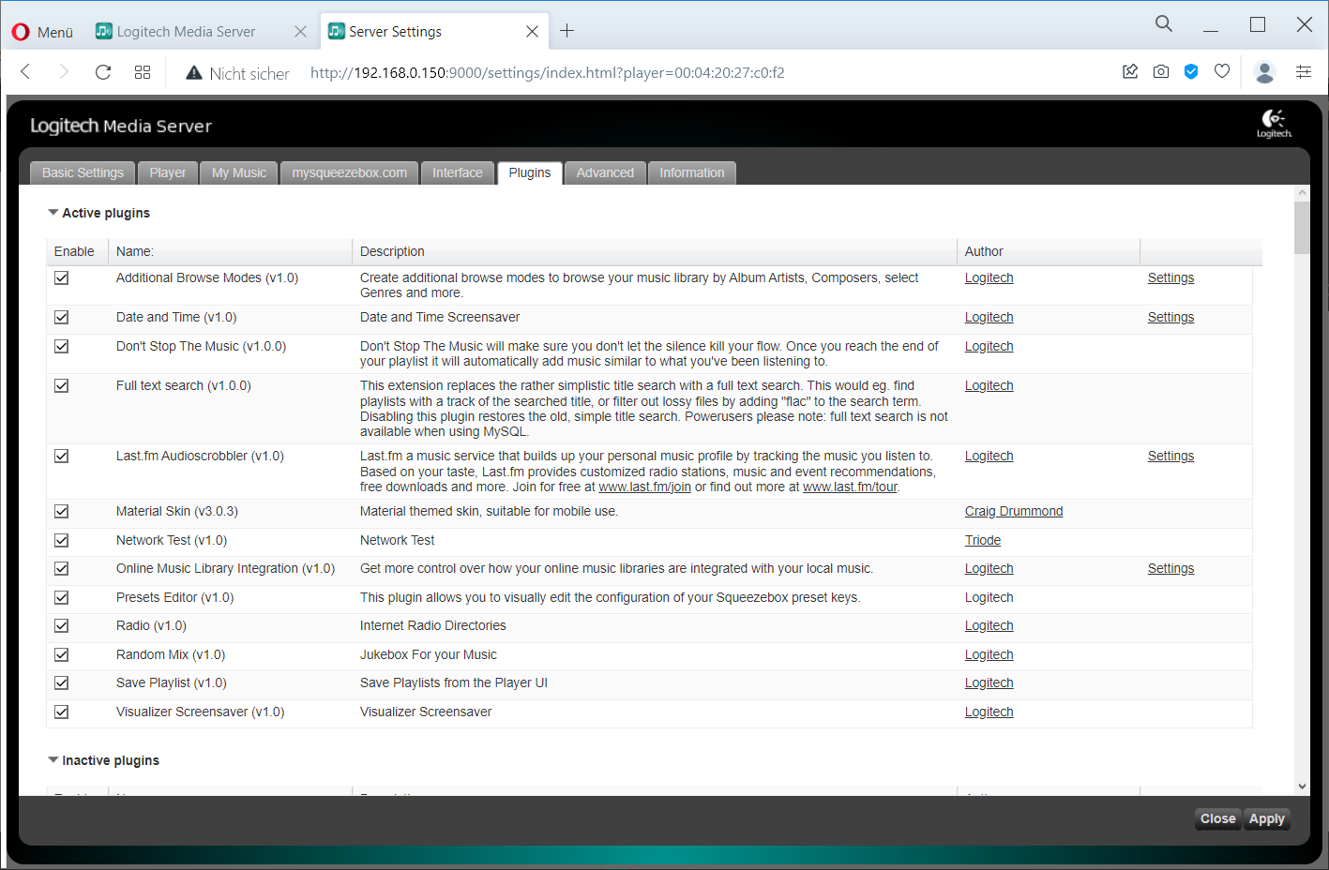Open Logitech author link for Full text search
Viewport: 1329px width, 870px height.
pos(989,385)
